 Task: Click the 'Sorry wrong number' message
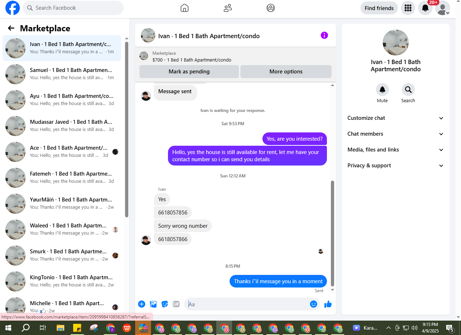coord(183,226)
